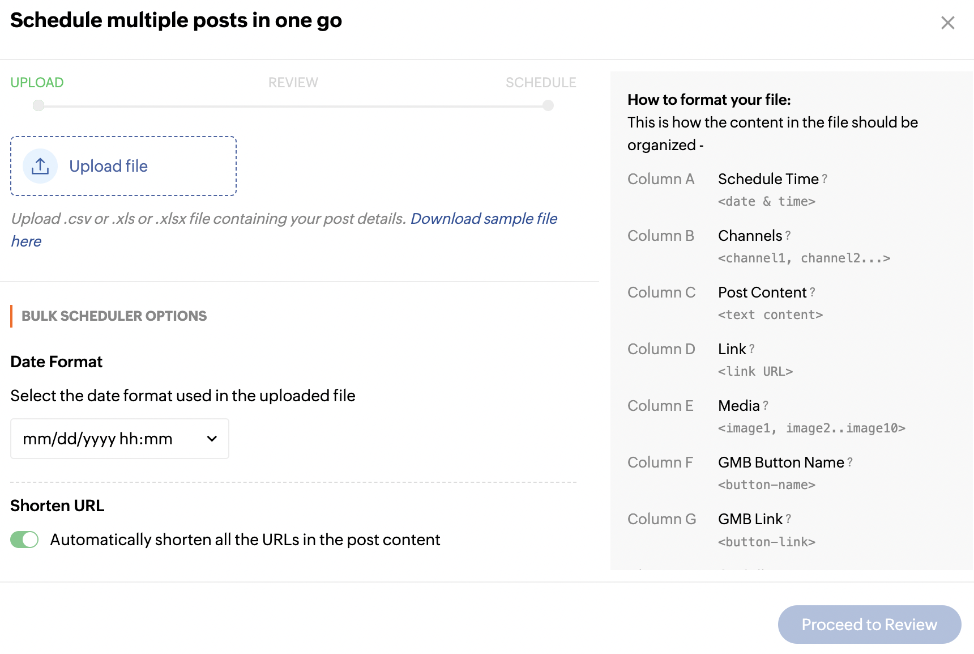Click the Upload file text
The height and width of the screenshot is (654, 974).
108,166
